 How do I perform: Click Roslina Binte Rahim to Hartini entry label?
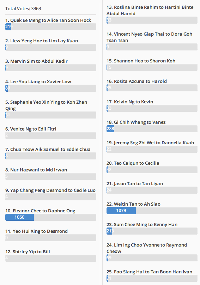click(x=150, y=10)
